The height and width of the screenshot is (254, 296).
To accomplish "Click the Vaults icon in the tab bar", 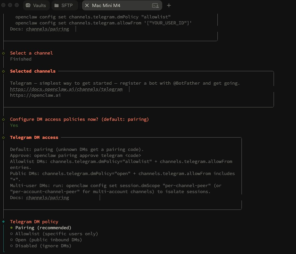I will tap(28, 5).
